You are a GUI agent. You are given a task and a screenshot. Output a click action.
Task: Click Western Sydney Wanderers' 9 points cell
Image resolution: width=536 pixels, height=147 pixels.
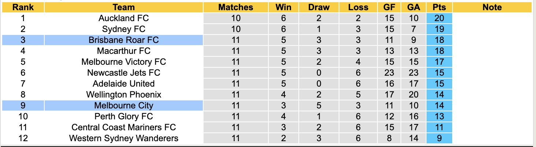coord(439,138)
